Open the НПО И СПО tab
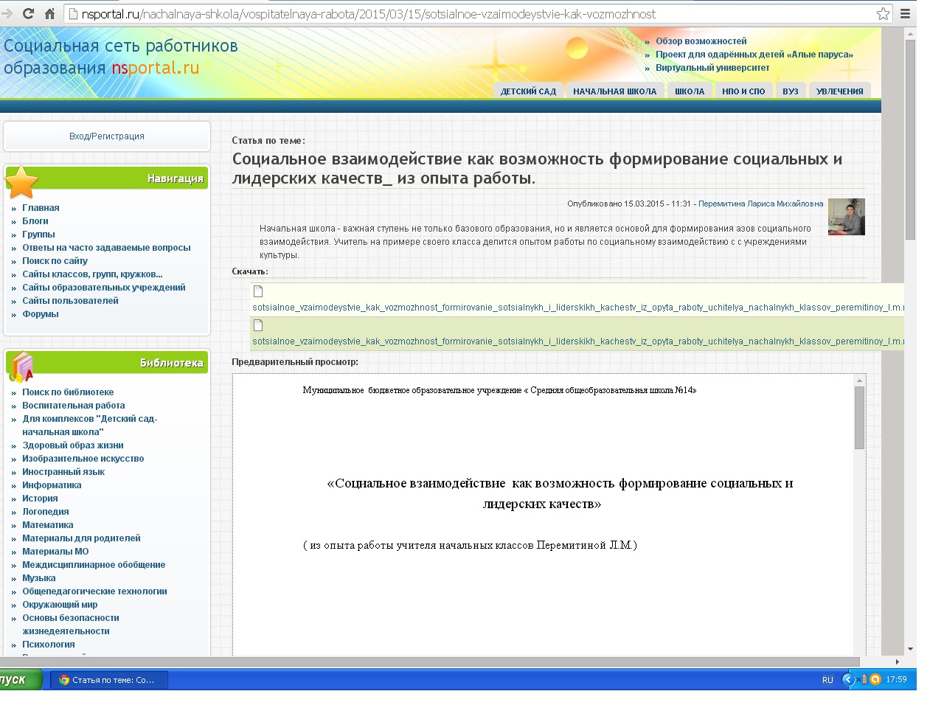 pyautogui.click(x=743, y=91)
